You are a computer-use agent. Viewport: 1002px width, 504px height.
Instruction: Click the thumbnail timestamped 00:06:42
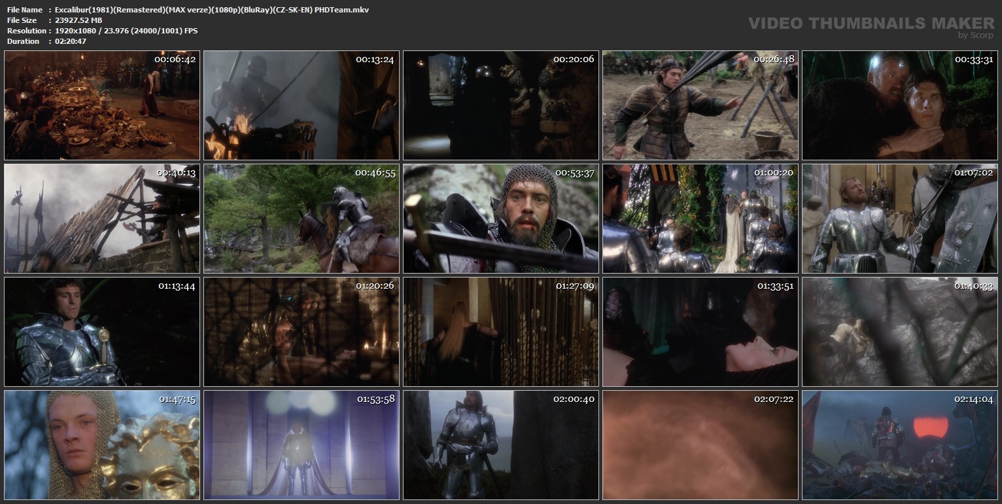tap(102, 105)
